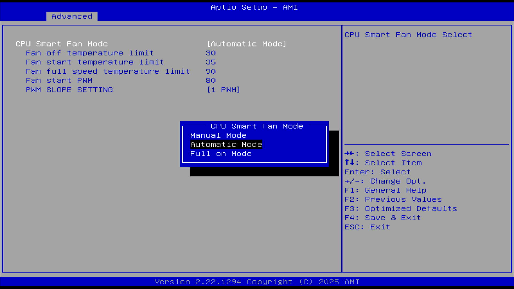
Task: Pick Full on Mode option
Action: pyautogui.click(x=221, y=154)
